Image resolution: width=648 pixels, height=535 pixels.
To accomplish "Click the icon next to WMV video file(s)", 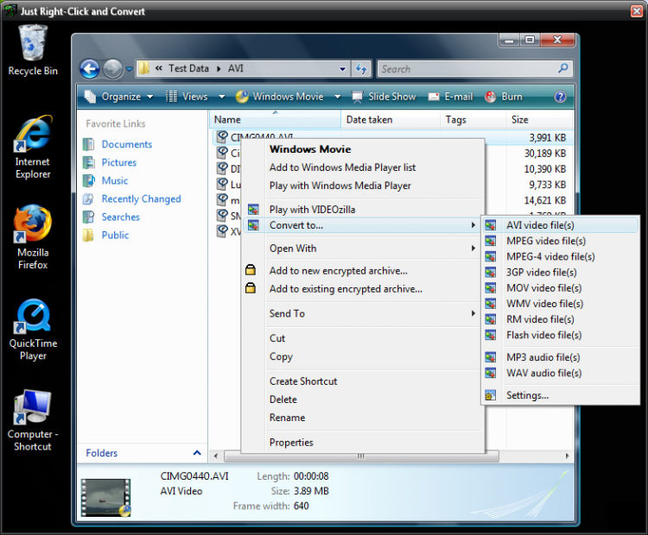I will coord(490,304).
